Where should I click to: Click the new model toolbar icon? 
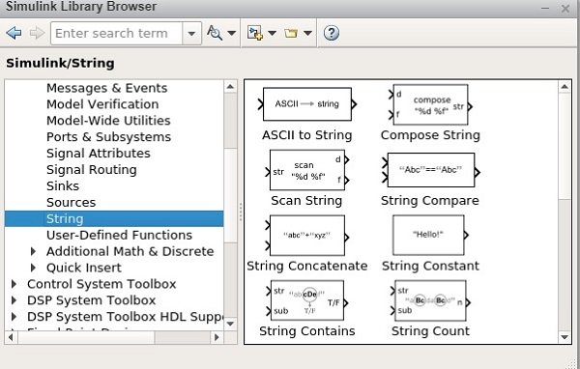(x=255, y=33)
